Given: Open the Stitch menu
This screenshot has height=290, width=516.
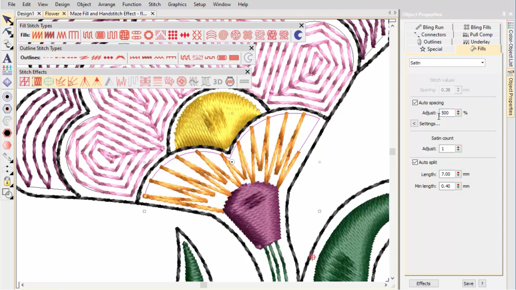Looking at the screenshot, I should coord(154,5).
